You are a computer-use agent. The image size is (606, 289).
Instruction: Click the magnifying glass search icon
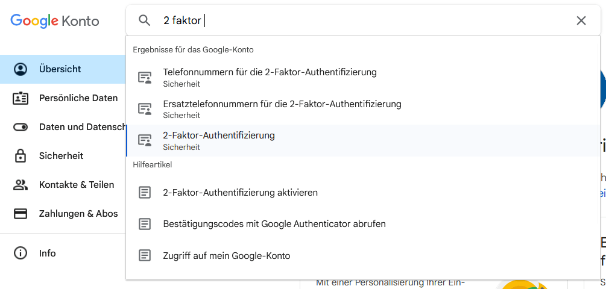[145, 20]
